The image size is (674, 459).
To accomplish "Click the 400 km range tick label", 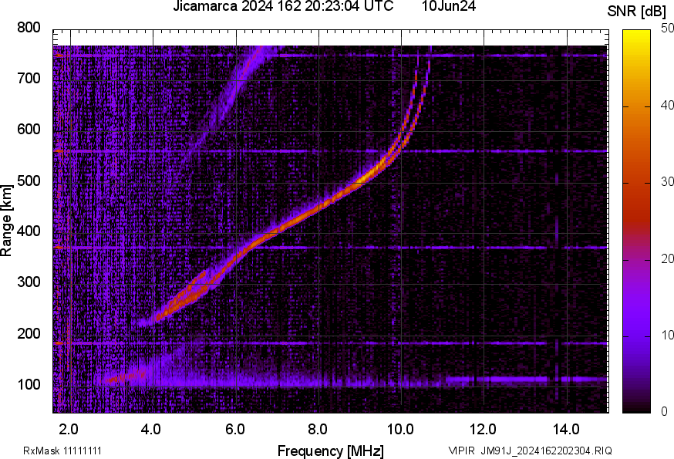I will [29, 231].
